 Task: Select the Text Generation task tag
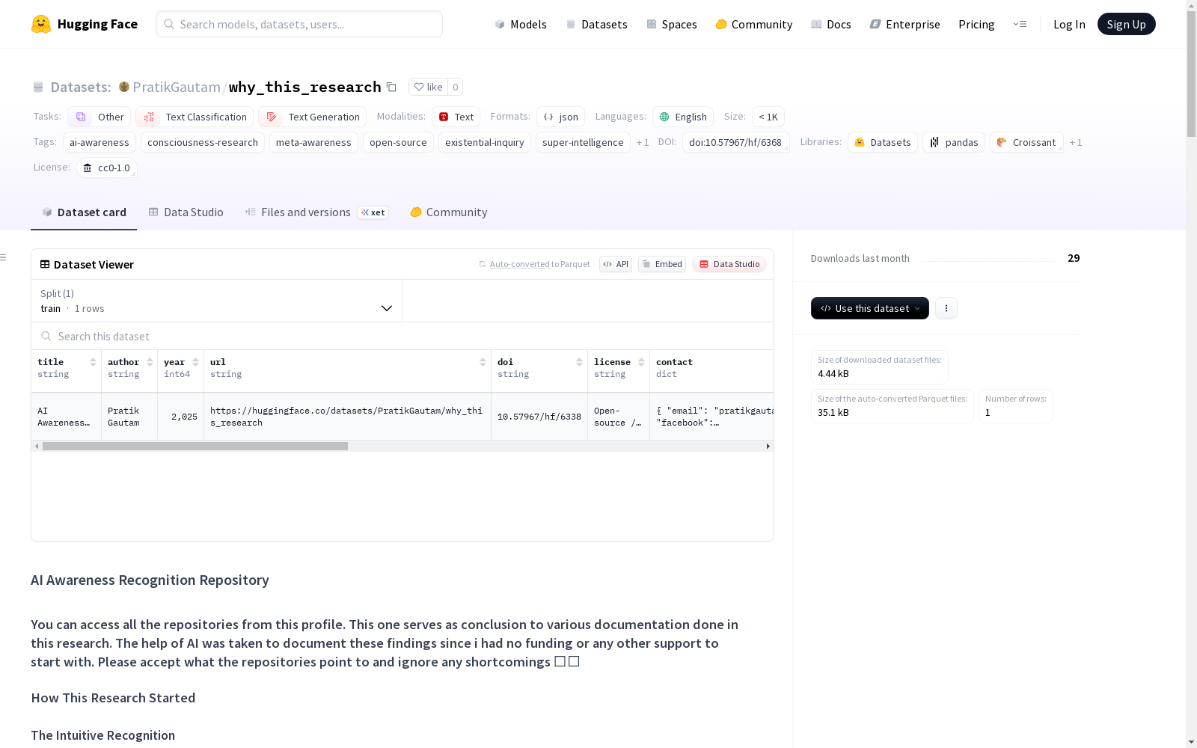313,117
